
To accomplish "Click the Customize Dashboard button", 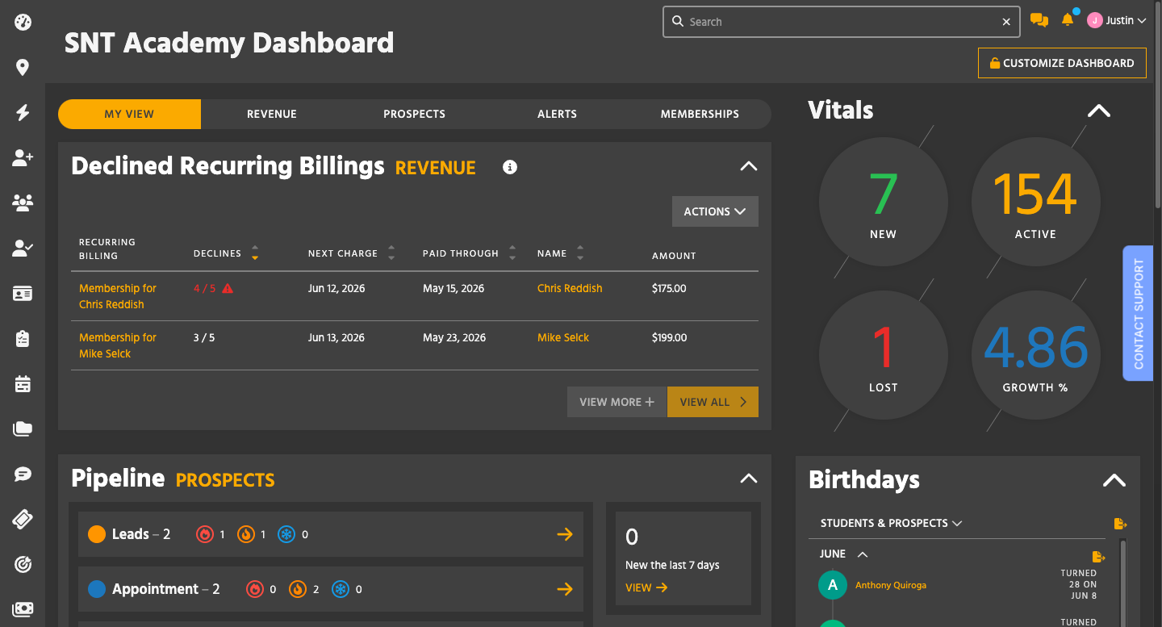I will coord(1062,63).
